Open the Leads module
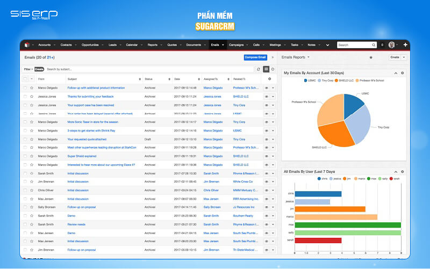 [x=112, y=45]
